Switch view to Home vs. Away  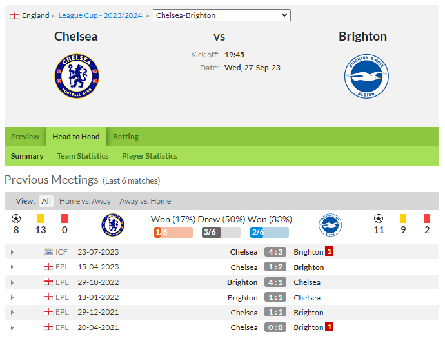click(x=85, y=201)
